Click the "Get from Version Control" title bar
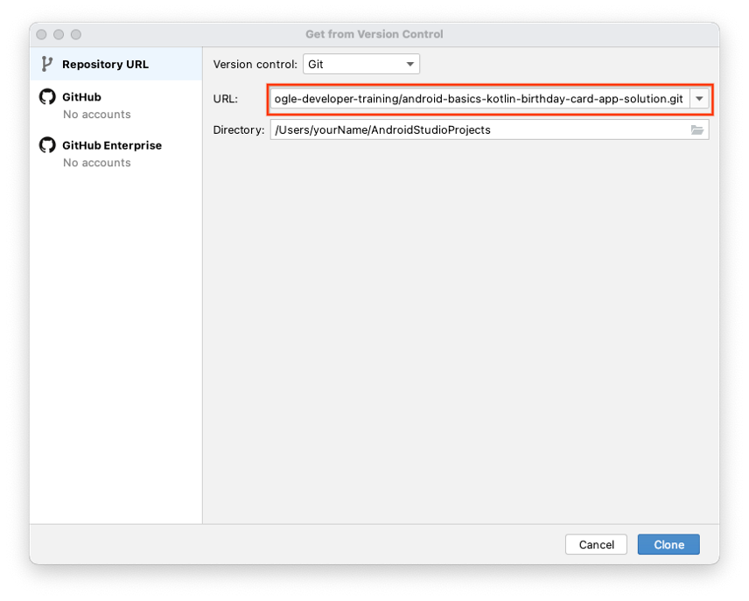 (x=374, y=34)
